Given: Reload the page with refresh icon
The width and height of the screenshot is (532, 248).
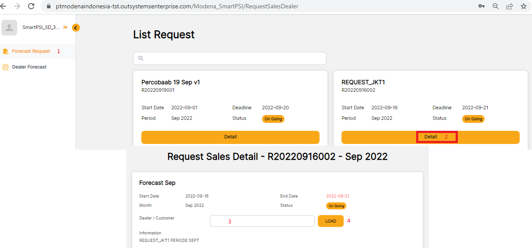Looking at the screenshot, I should point(31,7).
